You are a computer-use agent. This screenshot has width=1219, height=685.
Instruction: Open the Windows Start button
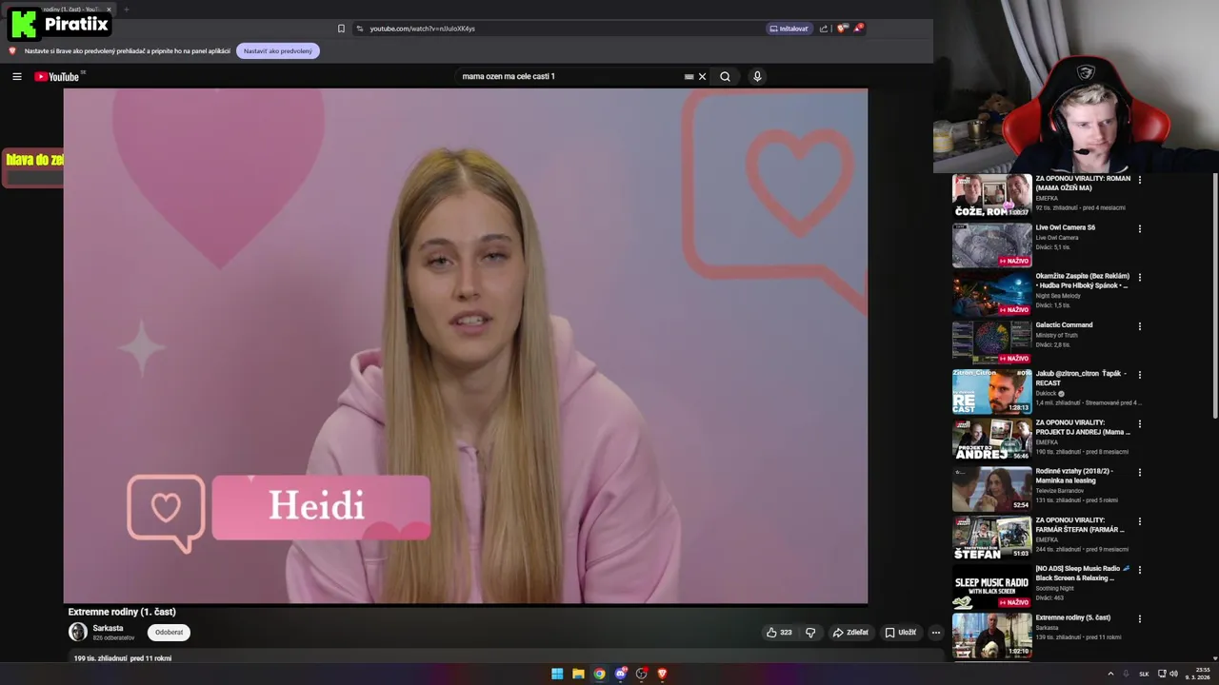tap(557, 674)
